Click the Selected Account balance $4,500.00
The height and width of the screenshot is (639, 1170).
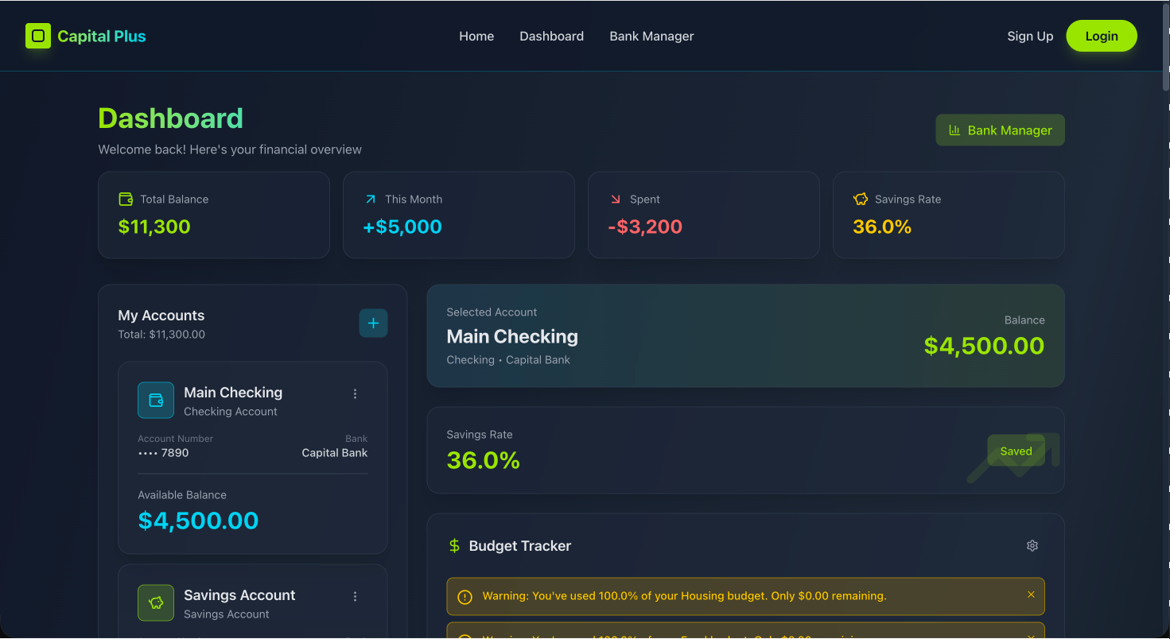[x=984, y=346]
